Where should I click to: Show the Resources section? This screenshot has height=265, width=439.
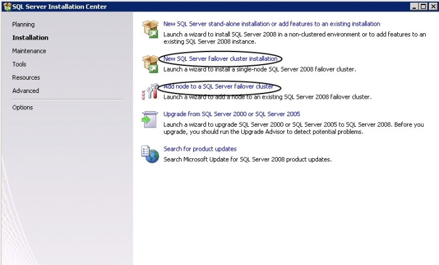(x=26, y=77)
